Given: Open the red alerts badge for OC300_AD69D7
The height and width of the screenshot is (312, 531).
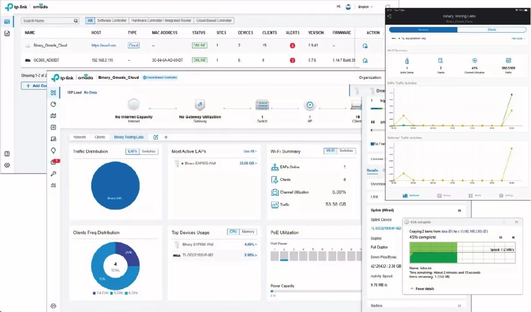Looking at the screenshot, I should (293, 60).
